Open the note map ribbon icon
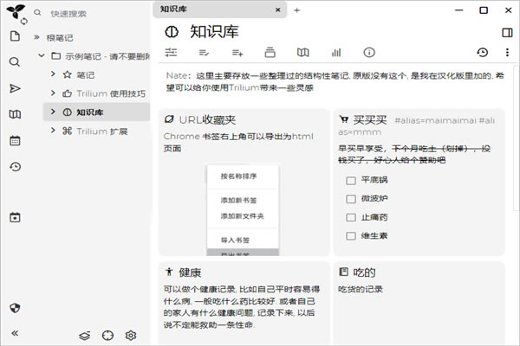Screen dimensions: 520x346 (x=302, y=52)
